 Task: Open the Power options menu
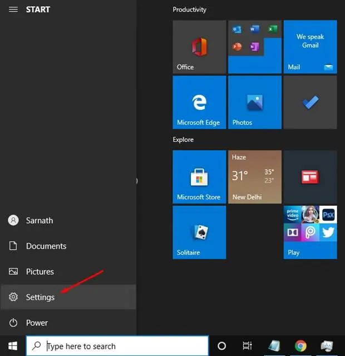pyautogui.click(x=37, y=323)
